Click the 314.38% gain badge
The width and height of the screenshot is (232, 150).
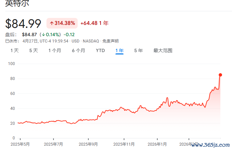pyautogui.click(x=62, y=23)
